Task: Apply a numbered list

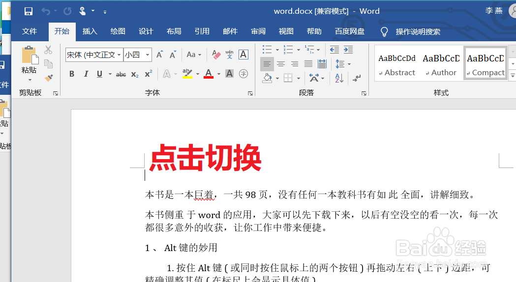Action: [x=288, y=50]
